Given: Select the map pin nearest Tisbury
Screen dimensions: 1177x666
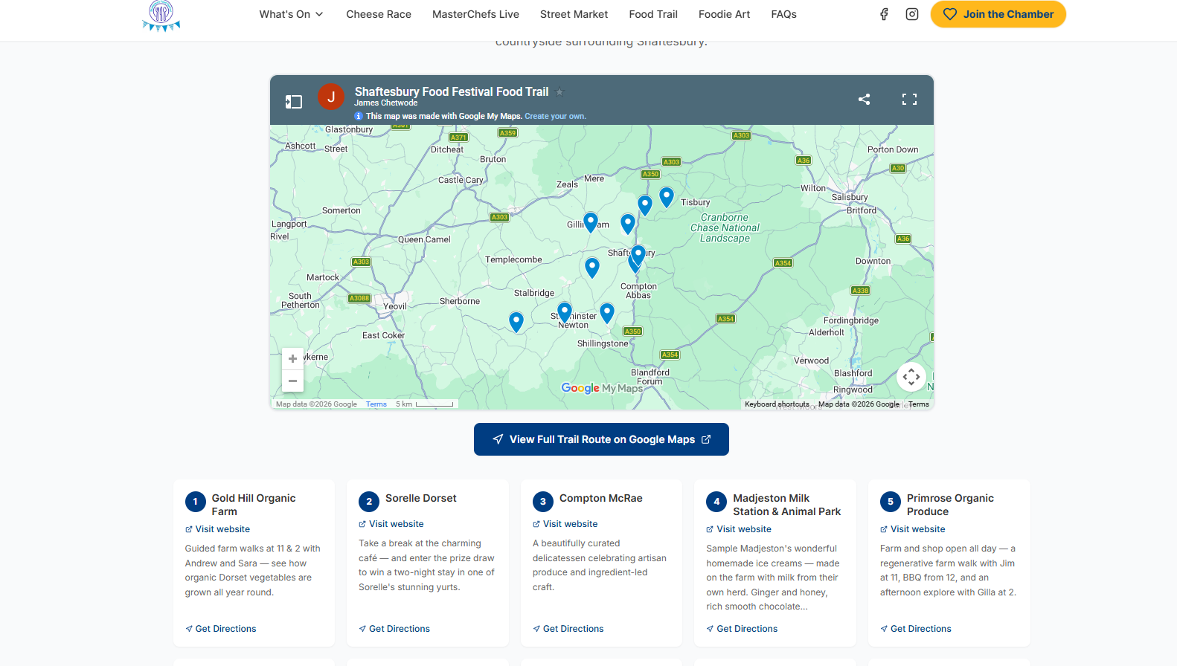Looking at the screenshot, I should click(x=667, y=197).
